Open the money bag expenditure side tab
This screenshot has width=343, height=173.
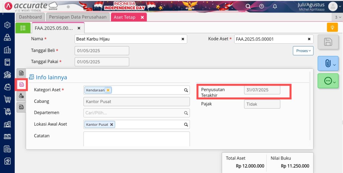tap(21, 96)
